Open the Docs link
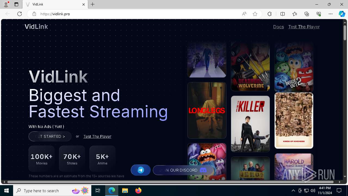Screen dimensions: 348x196 (x=278, y=27)
